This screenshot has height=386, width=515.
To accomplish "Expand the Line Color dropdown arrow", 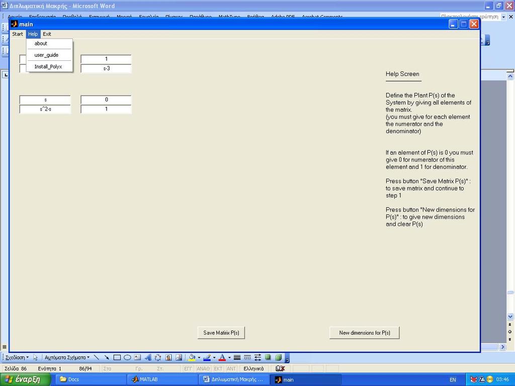I will pyautogui.click(x=214, y=357).
